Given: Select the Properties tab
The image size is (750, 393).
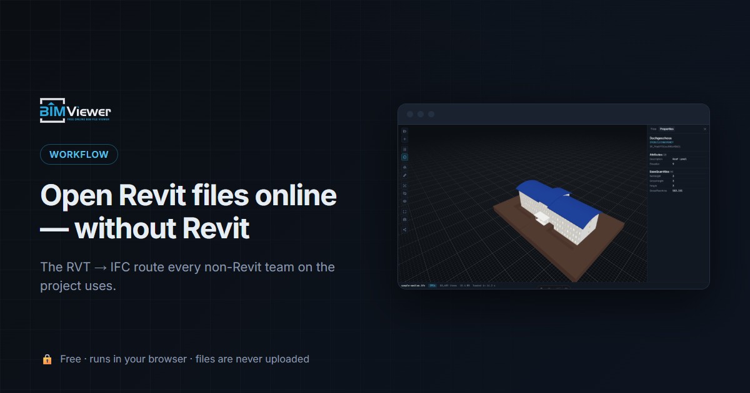Looking at the screenshot, I should coord(667,129).
